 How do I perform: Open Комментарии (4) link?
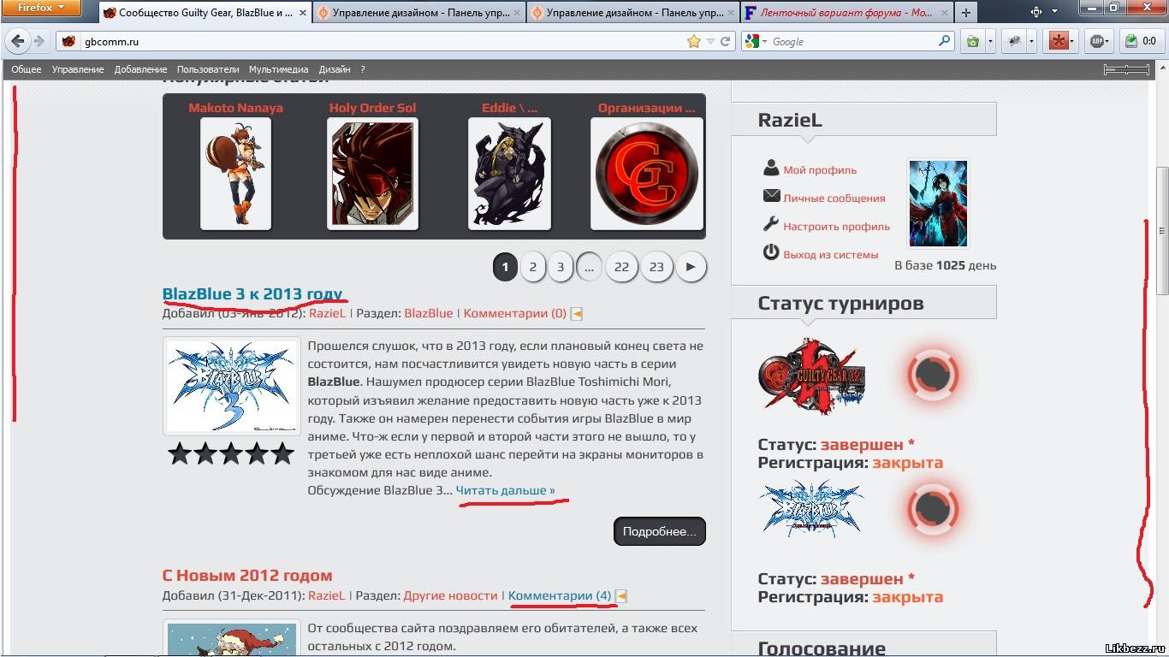point(560,595)
